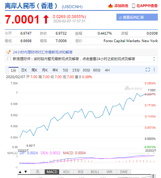This screenshot has height=178, width=161.
Task: Select the MACD indicator option
Action: 52,172
